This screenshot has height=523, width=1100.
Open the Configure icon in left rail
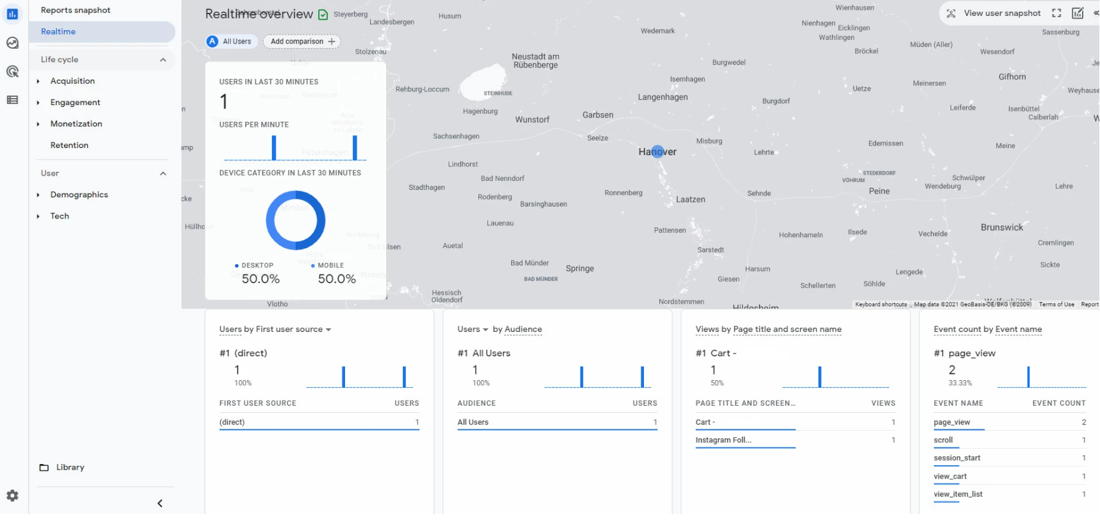pyautogui.click(x=12, y=100)
